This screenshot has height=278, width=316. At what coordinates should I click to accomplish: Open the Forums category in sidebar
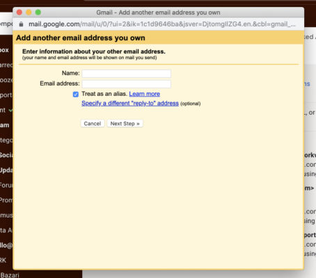pyautogui.click(x=6, y=185)
